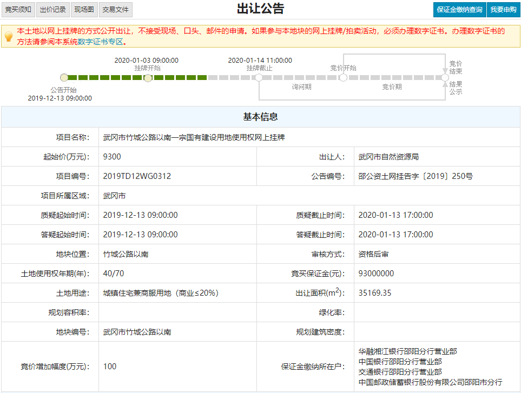Click the 出让人 value 武冈市自然资源局
Image resolution: width=521 pixels, height=393 pixels.
(388, 157)
